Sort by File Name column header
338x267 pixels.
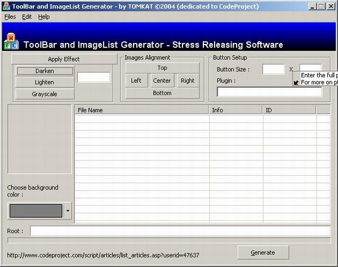pyautogui.click(x=142, y=110)
